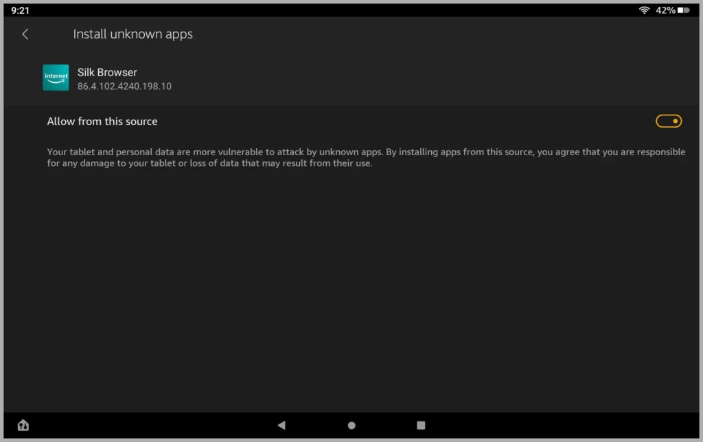Tap the 42% battery percentage

click(x=665, y=10)
